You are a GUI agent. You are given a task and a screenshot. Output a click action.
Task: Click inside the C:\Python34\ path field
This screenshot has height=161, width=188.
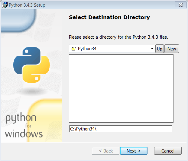[x=121, y=129]
